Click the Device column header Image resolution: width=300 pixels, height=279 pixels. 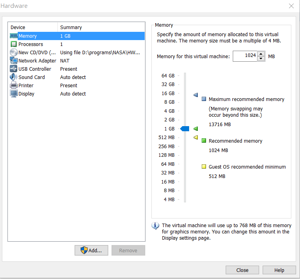tap(33, 28)
